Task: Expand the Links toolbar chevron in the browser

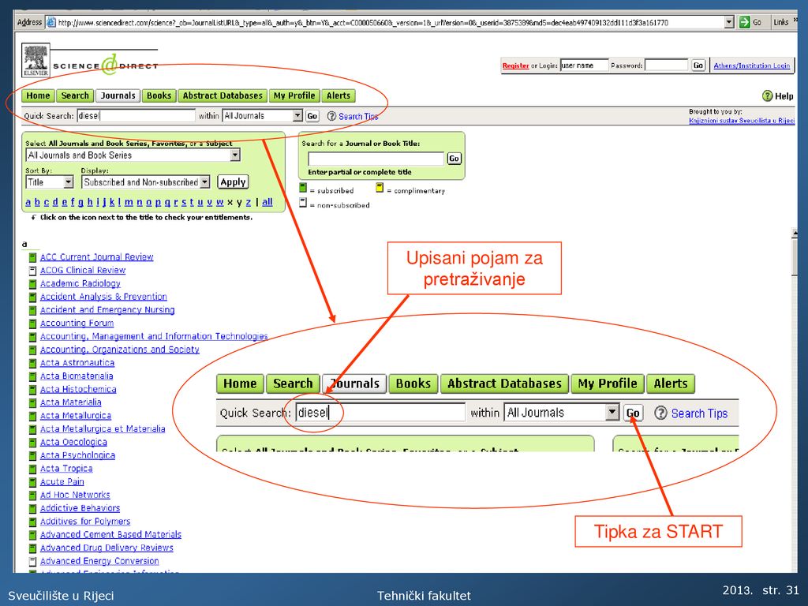Action: [x=795, y=21]
